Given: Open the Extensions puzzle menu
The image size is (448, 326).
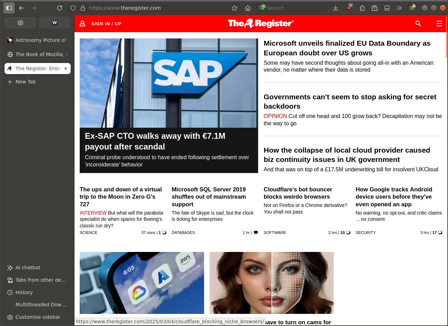Looking at the screenshot, I should pos(362,8).
